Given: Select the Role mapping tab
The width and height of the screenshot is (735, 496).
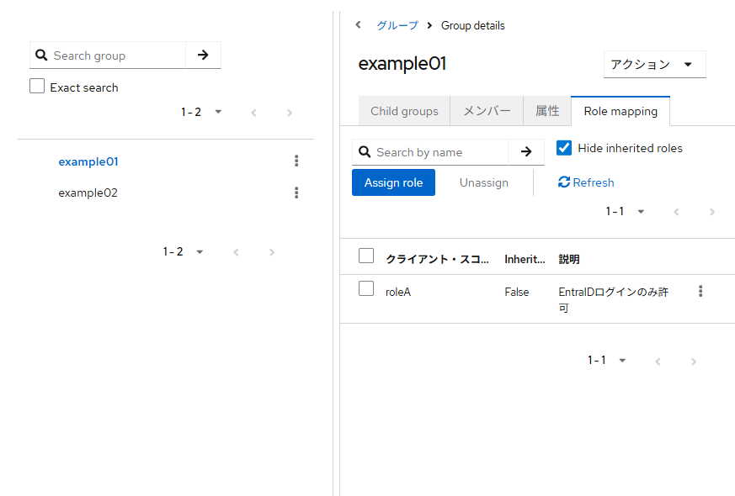Looking at the screenshot, I should 620,111.
